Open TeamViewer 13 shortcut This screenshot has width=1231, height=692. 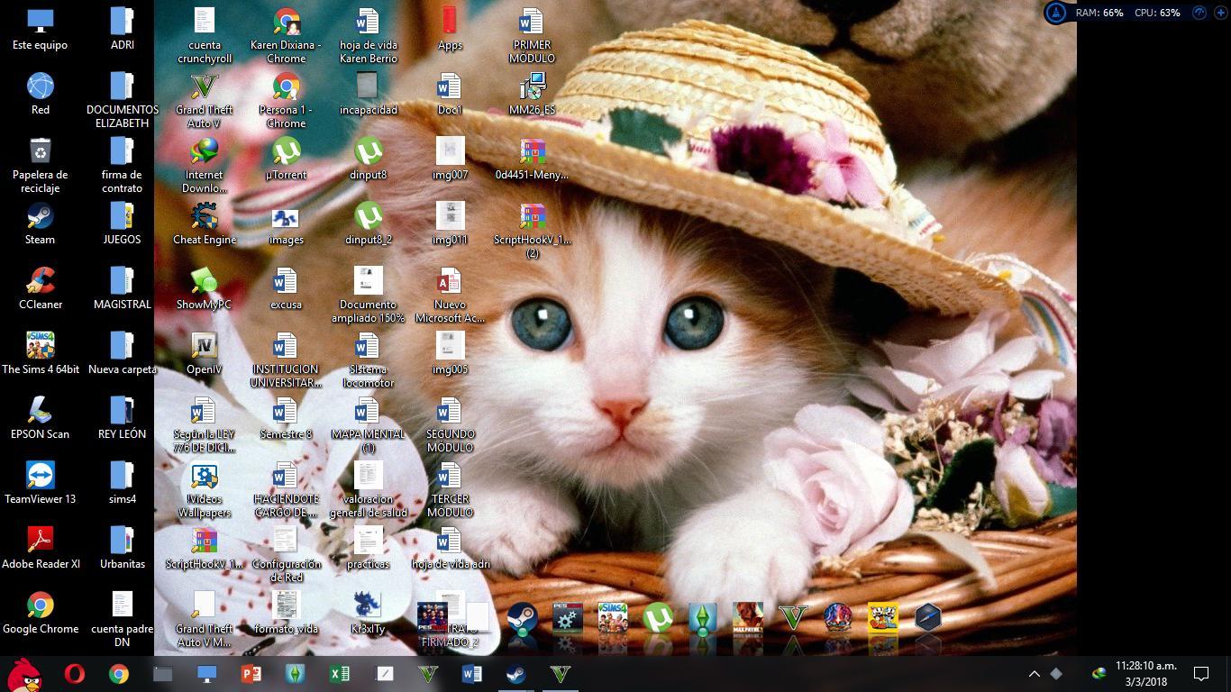point(41,482)
